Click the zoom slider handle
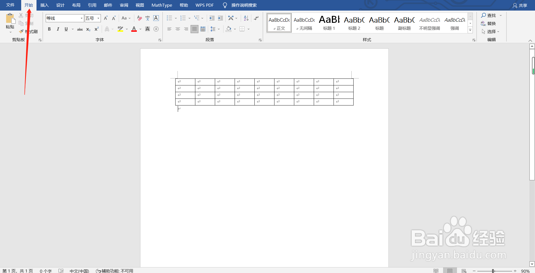This screenshot has height=273, width=535. click(493, 271)
